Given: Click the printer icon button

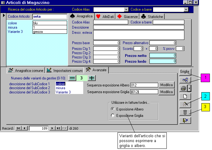Looking at the screenshot, I should [x=183, y=88].
